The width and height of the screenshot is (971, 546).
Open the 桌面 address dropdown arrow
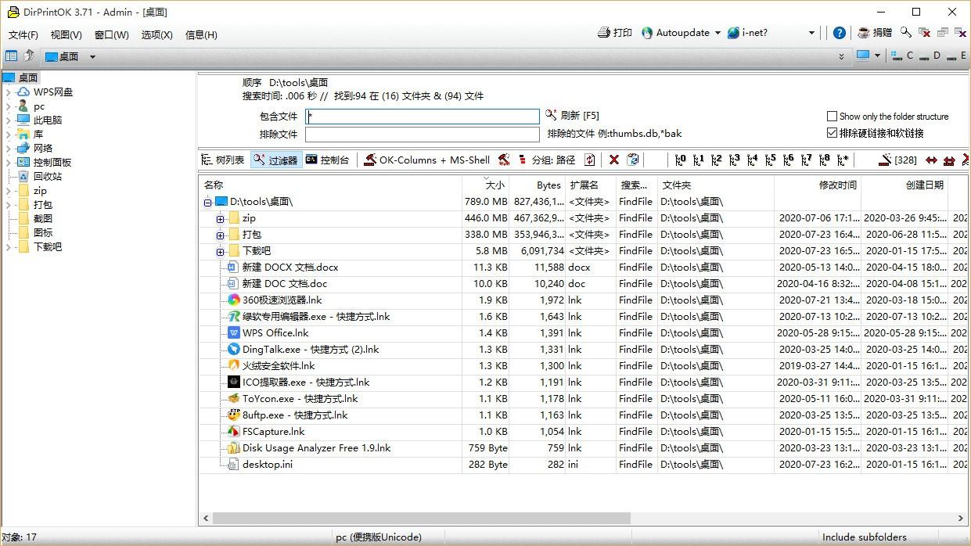pos(92,56)
